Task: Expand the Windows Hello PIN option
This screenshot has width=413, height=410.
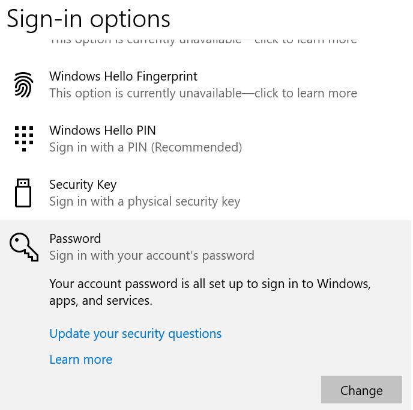Action: tap(102, 130)
